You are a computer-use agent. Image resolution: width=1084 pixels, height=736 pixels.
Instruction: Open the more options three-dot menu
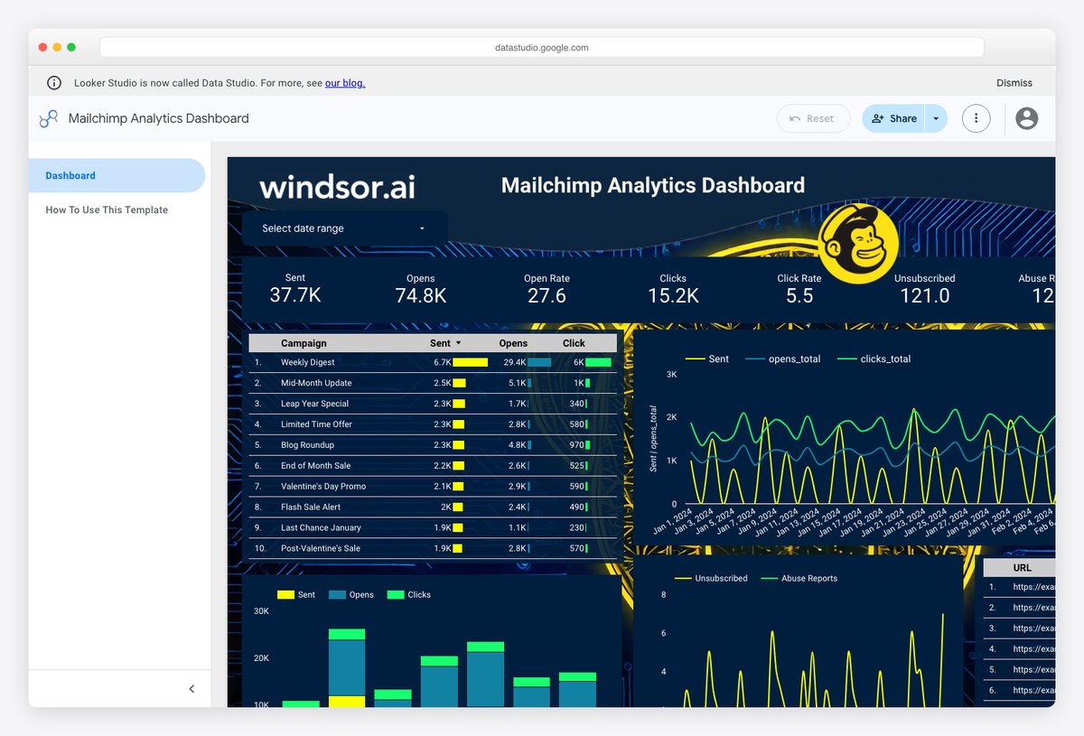(976, 118)
